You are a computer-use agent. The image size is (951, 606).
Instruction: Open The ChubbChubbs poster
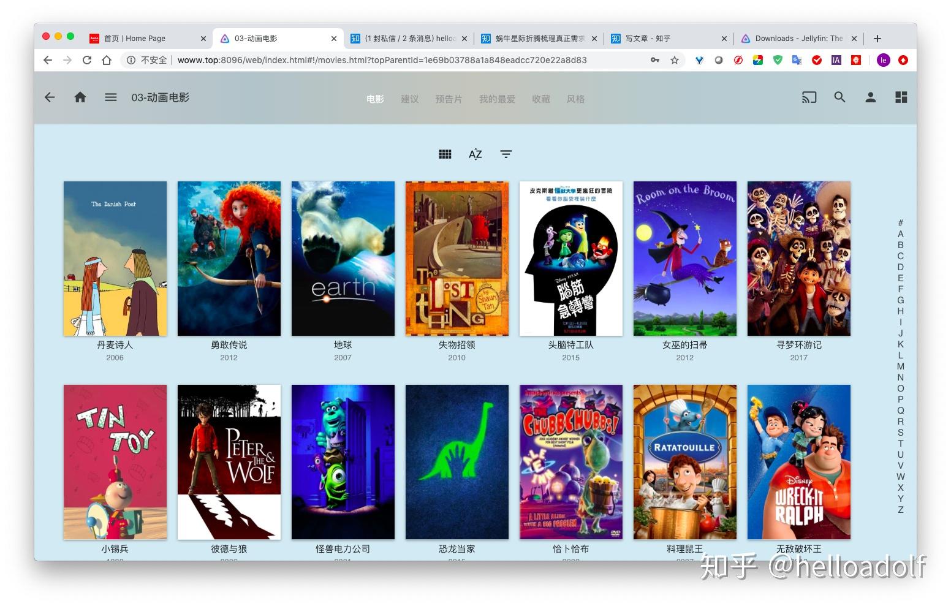coord(571,462)
